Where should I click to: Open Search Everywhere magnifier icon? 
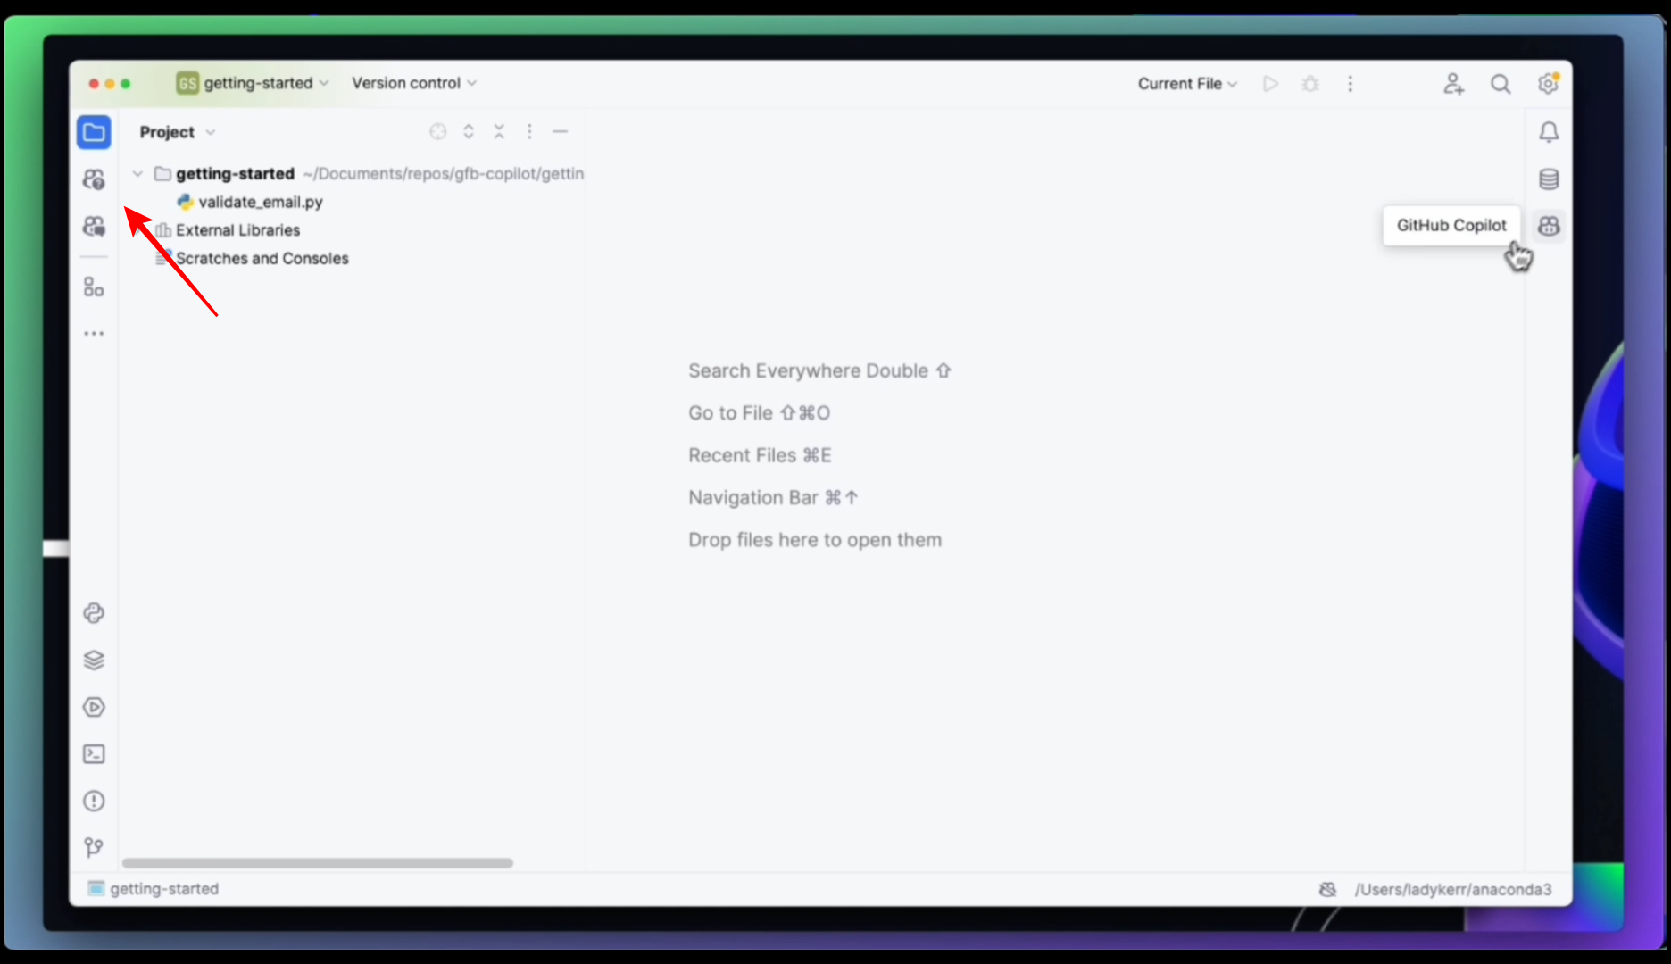pyautogui.click(x=1501, y=84)
